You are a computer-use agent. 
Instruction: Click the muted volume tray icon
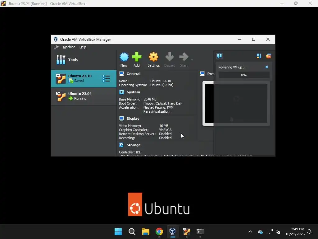pos(278,232)
